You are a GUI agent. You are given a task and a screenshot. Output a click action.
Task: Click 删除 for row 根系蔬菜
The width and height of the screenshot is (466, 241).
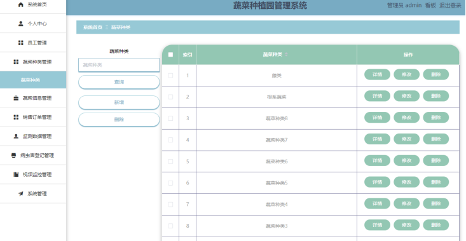[x=436, y=96]
